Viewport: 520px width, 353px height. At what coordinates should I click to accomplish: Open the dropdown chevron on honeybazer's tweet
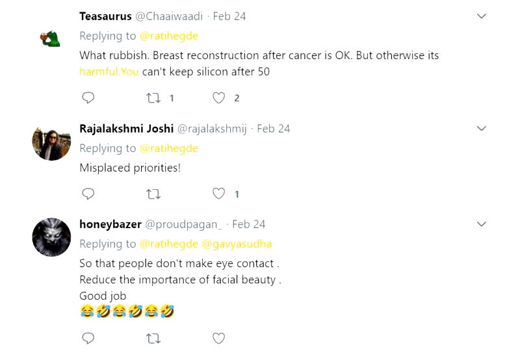coord(482,224)
